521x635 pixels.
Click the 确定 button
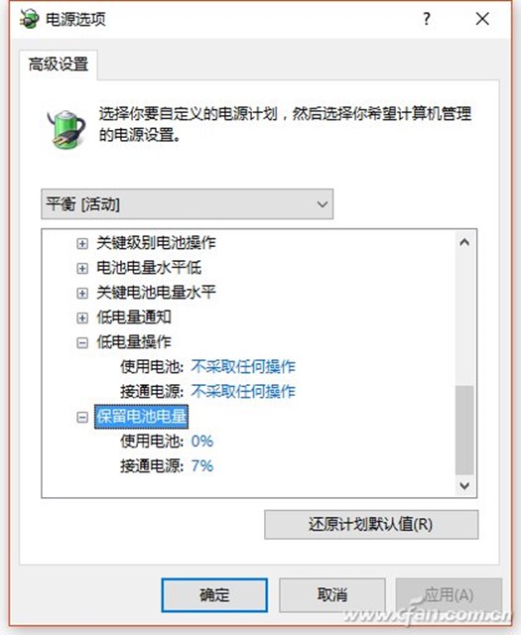point(214,595)
